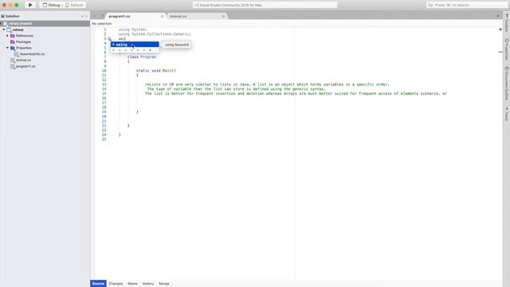Click the References folder icon
The width and height of the screenshot is (510, 287).
click(13, 36)
